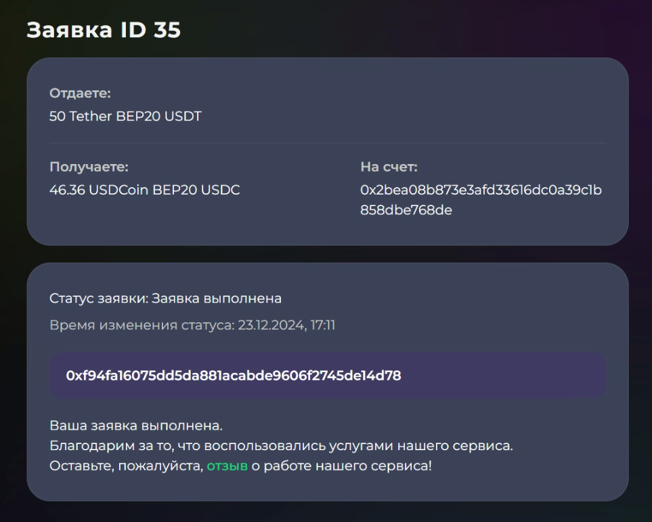Screen dimensions: 652x522
Task: Click the Ваша заявка выполнена. message
Action: [136, 426]
